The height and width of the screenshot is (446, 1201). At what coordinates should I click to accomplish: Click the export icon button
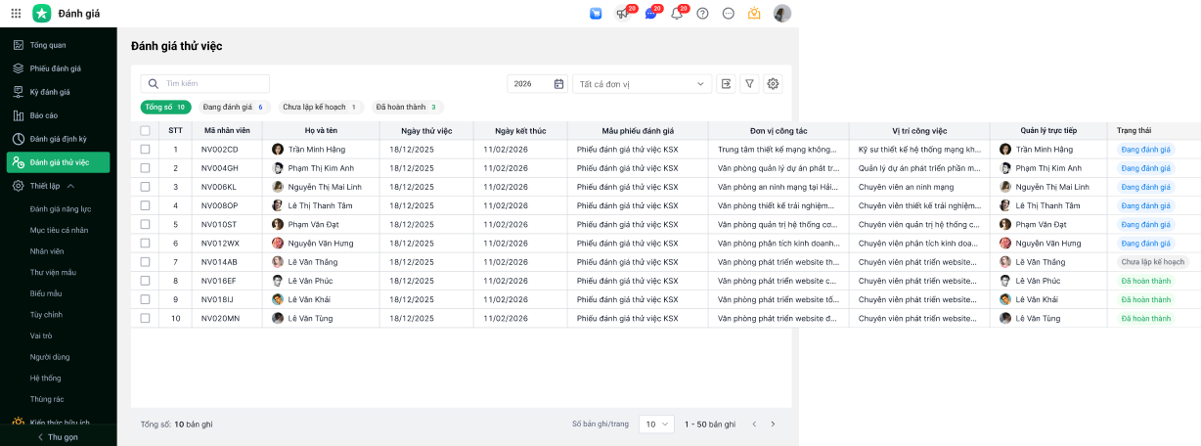727,84
